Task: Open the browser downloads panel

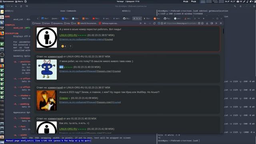Action: pyautogui.click(x=207, y=23)
